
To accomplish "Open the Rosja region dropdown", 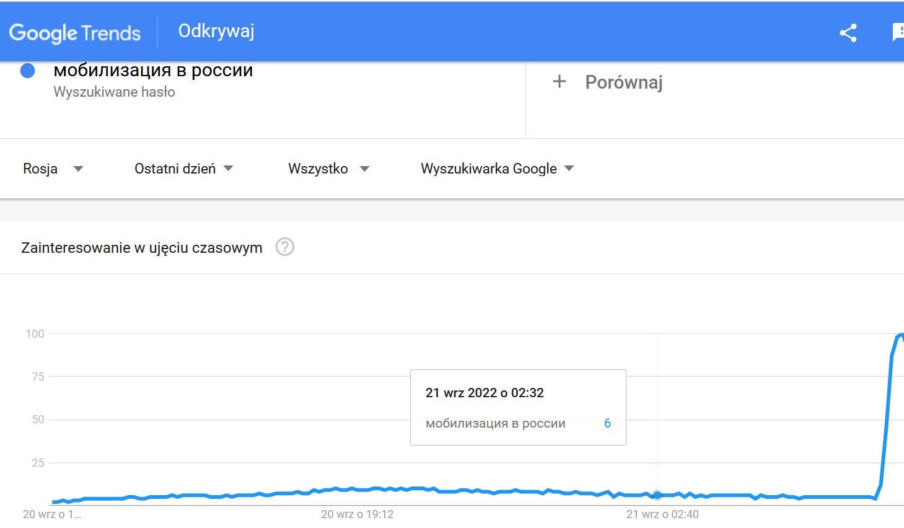I will 53,168.
